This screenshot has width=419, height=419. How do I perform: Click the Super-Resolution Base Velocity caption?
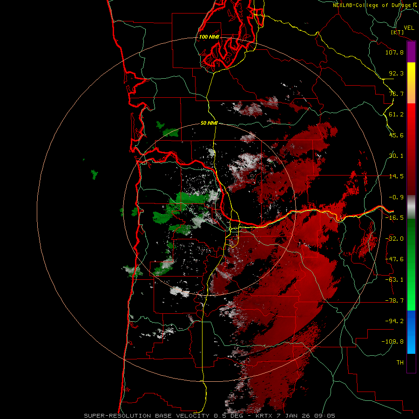click(209, 416)
